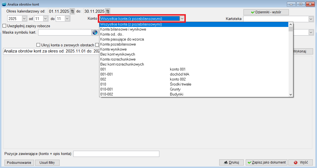
Task: Open the end date calendar picker icon
Action: 108,11
